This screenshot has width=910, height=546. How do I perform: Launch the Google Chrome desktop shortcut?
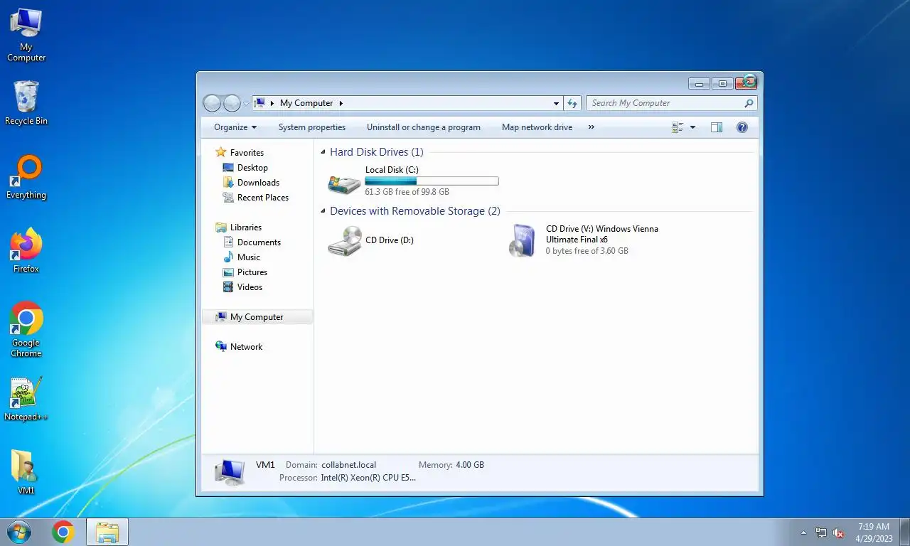click(x=26, y=328)
